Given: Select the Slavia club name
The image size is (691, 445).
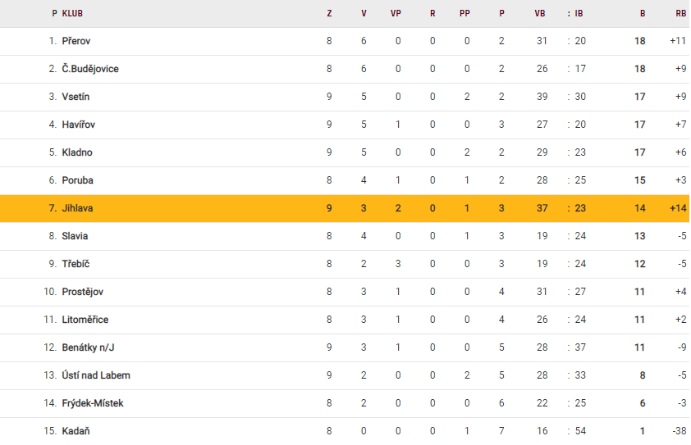Looking at the screenshot, I should point(75,236).
